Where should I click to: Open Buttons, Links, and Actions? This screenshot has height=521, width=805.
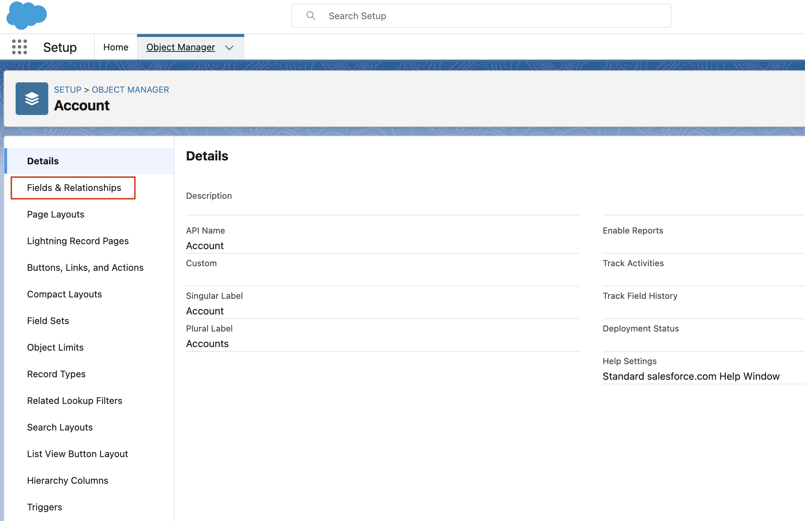[x=85, y=268]
